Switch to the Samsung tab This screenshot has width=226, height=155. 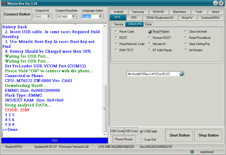click(138, 12)
